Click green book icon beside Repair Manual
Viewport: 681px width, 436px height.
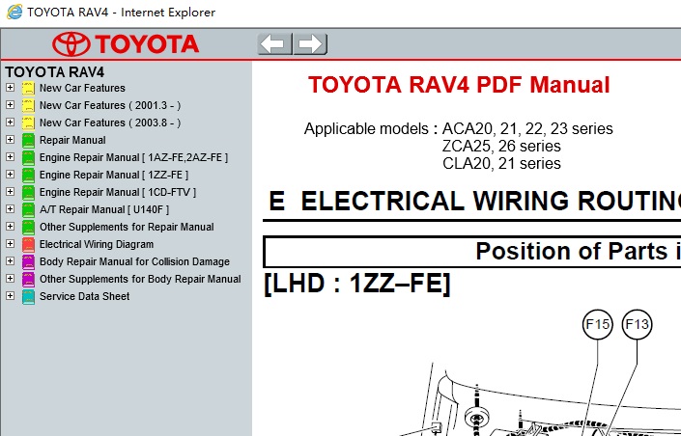tap(28, 140)
